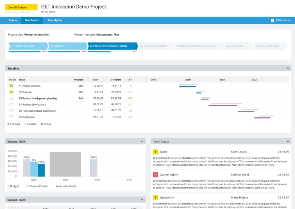This screenshot has height=209, width=295.
Task: Click the Overall Status yellow button
Action: (21, 7)
